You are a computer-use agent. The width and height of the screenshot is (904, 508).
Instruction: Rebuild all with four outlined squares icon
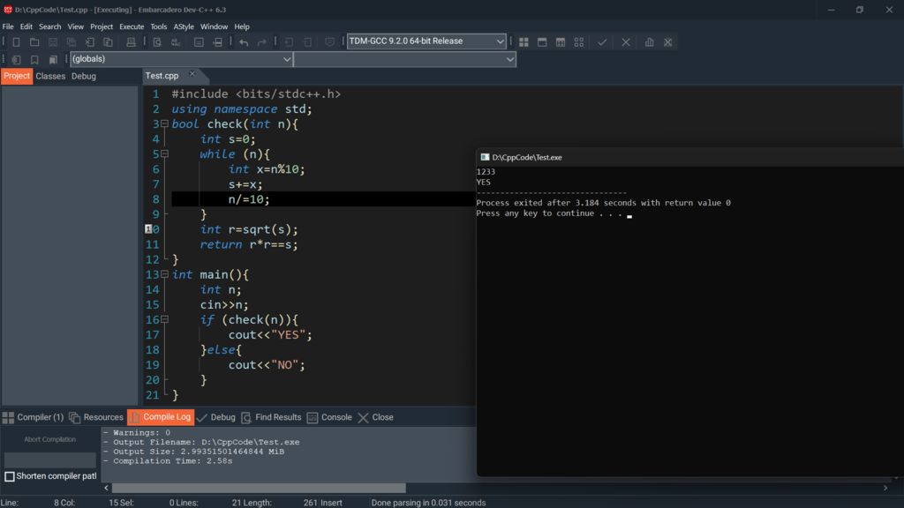tap(579, 42)
